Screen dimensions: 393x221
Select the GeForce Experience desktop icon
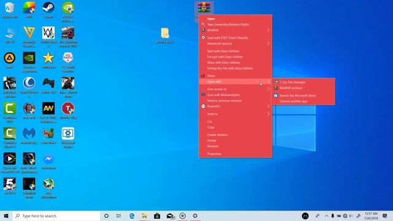(x=29, y=62)
